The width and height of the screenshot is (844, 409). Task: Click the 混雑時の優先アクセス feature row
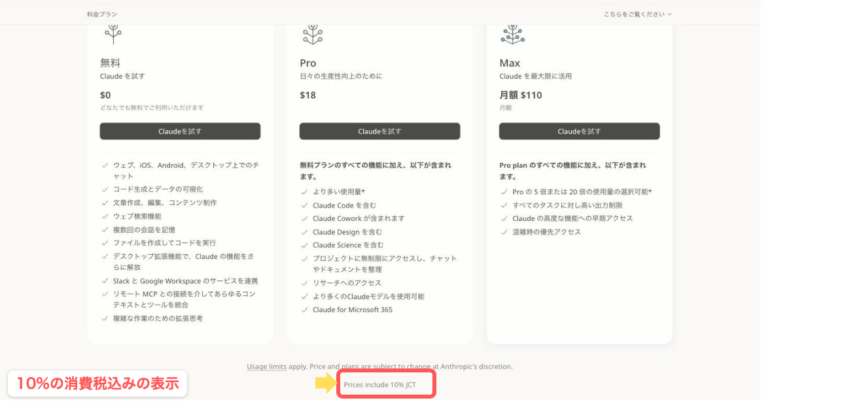click(541, 232)
